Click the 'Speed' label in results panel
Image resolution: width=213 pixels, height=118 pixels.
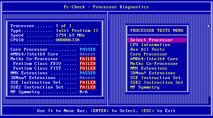pyautogui.click(x=17, y=35)
